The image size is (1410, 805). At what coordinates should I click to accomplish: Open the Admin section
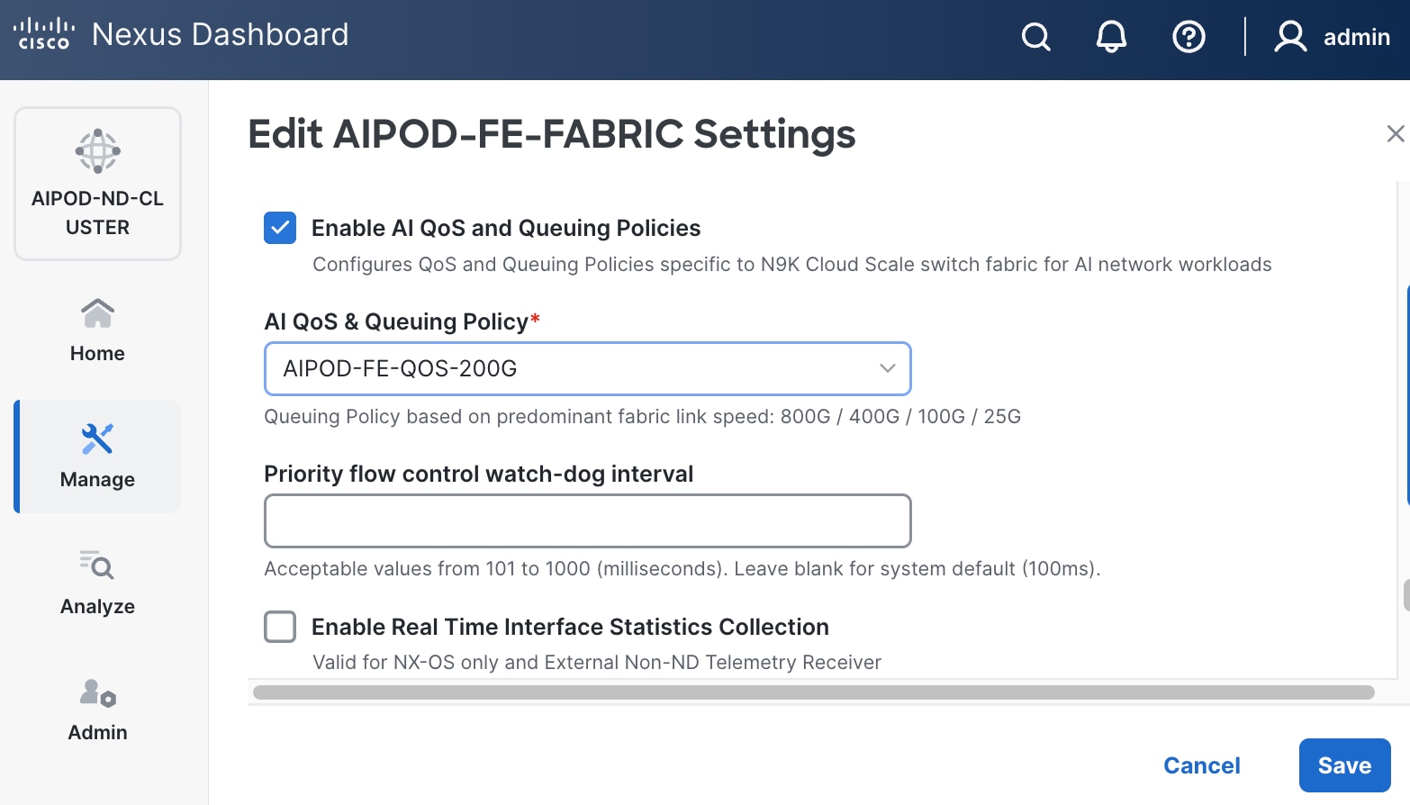coord(96,709)
